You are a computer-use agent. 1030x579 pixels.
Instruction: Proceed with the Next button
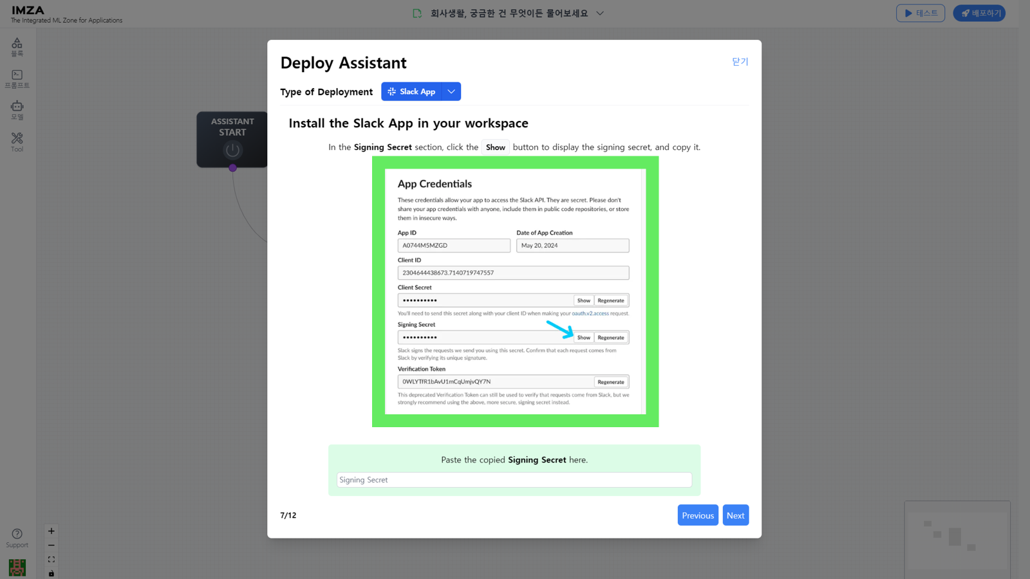(x=736, y=515)
